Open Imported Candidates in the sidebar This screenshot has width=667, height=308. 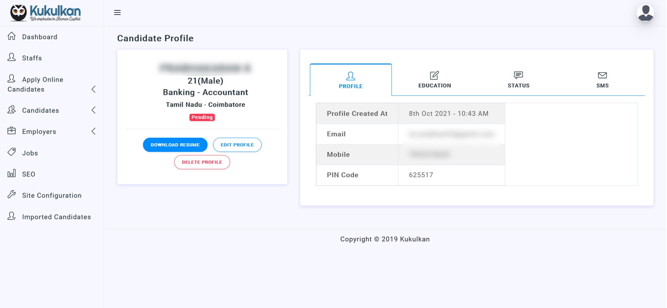click(x=56, y=217)
